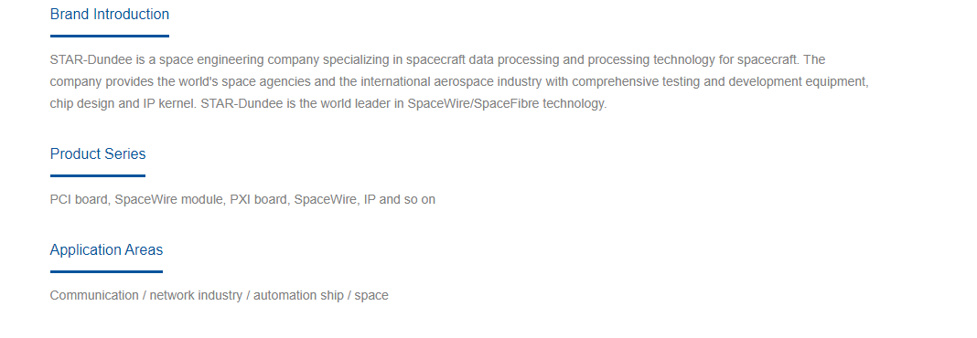The height and width of the screenshot is (338, 977).
Task: Click the "automation ship" application text
Action: 298,296
